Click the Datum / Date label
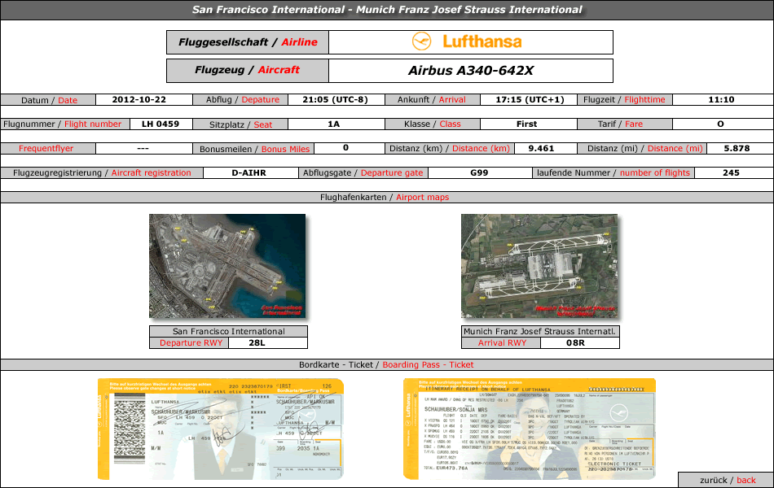 click(48, 100)
